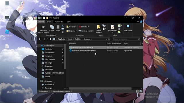The width and height of the screenshot is (184, 103).
Task: Open the Fácil acceso dropdown
Action: 104,29
